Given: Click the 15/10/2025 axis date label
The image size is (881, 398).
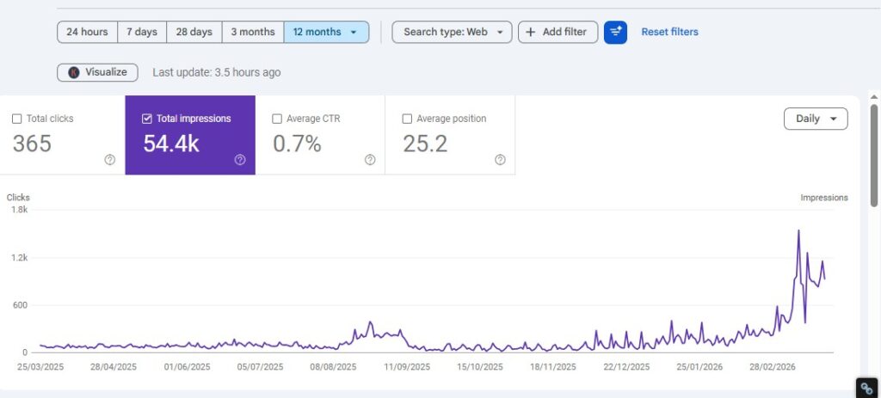Looking at the screenshot, I should pos(480,367).
